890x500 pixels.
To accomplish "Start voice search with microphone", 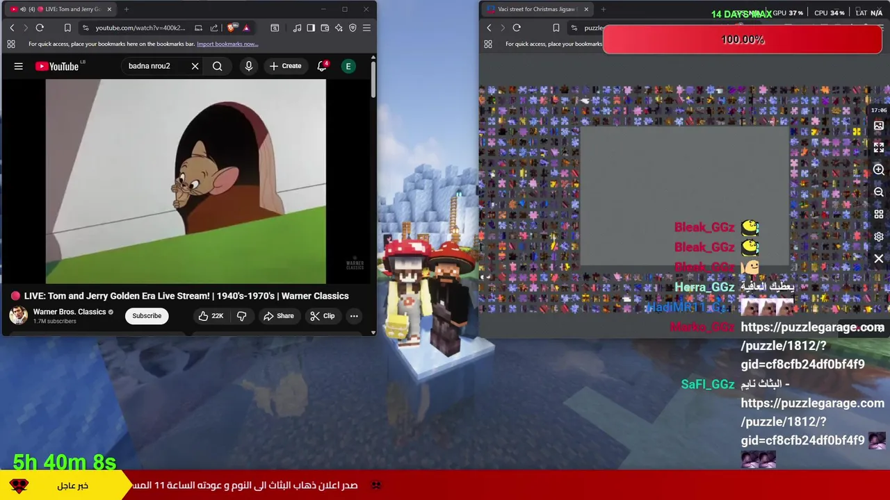I will pyautogui.click(x=249, y=66).
